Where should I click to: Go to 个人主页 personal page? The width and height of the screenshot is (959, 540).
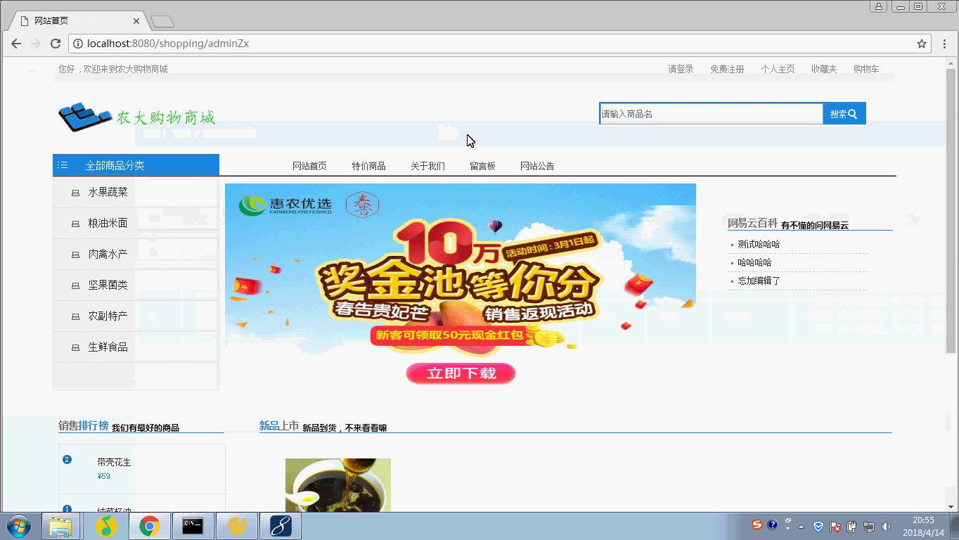point(778,69)
